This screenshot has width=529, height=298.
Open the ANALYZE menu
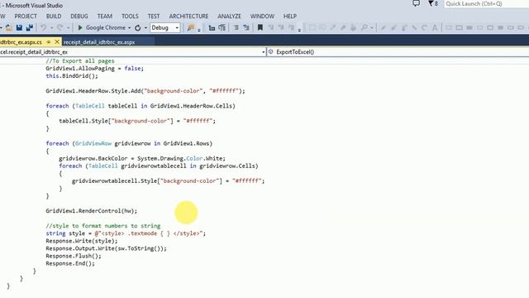[x=229, y=17]
